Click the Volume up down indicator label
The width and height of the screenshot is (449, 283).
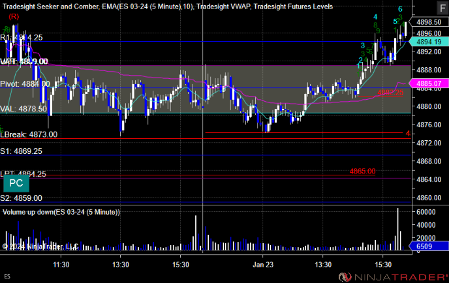(61, 212)
